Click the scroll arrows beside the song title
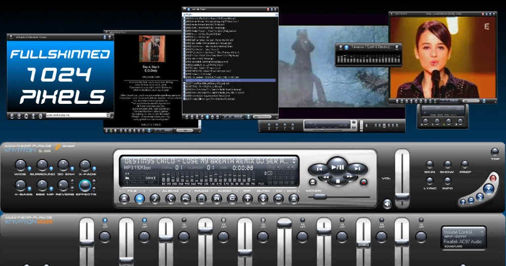506x266 pixels. (294, 160)
